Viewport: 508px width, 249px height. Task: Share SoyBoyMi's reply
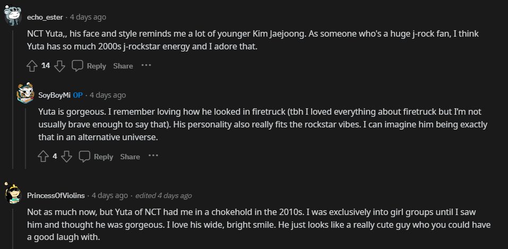[x=130, y=157]
